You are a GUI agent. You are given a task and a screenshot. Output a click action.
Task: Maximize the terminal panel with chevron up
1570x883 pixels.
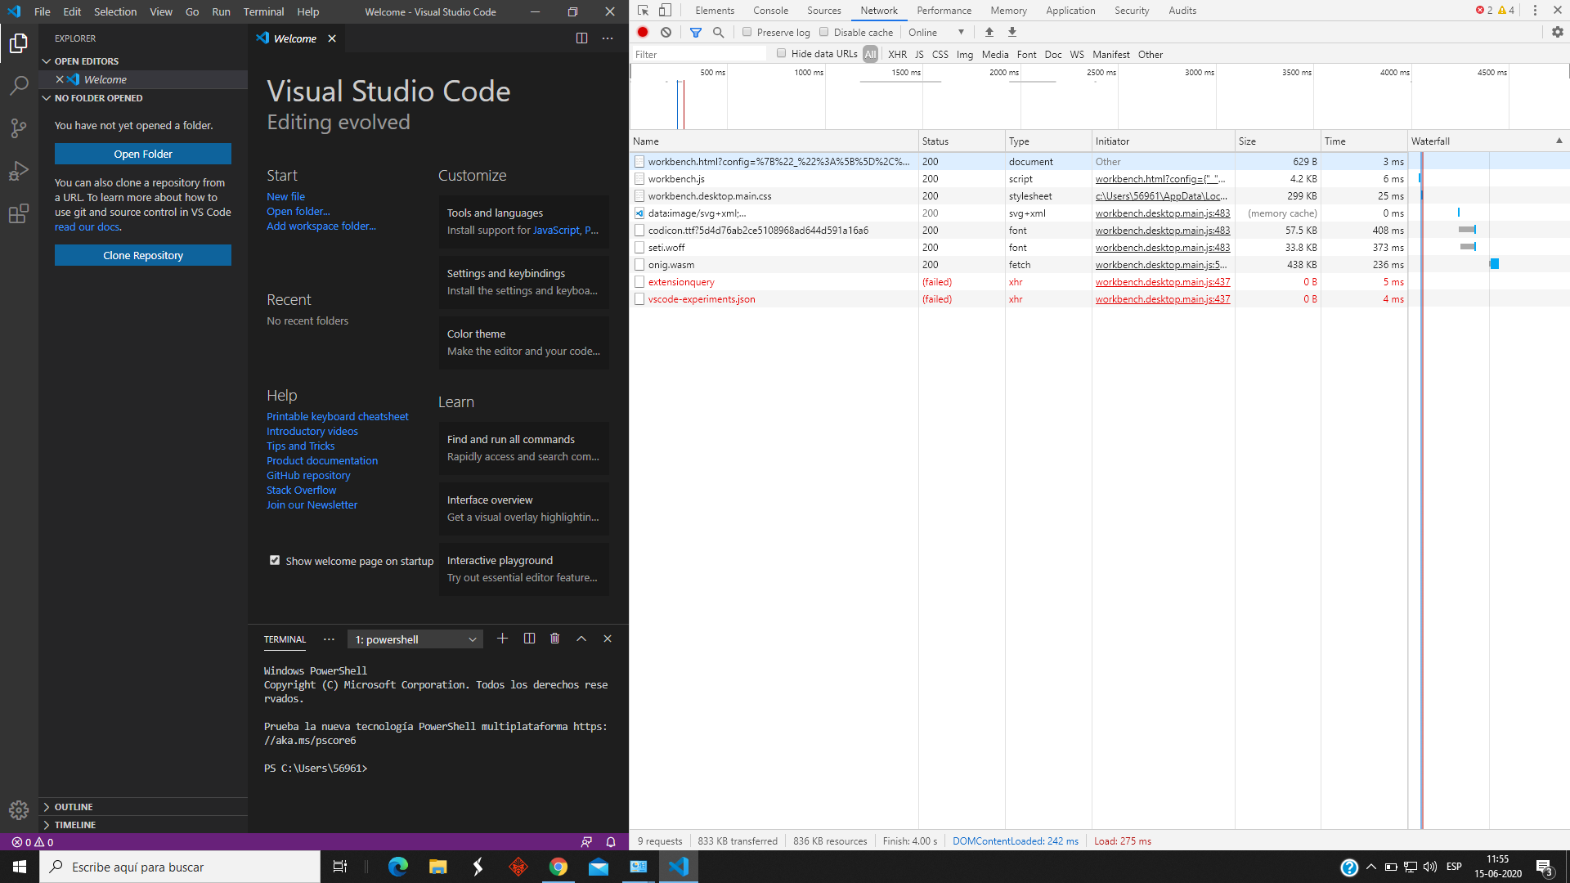point(581,639)
